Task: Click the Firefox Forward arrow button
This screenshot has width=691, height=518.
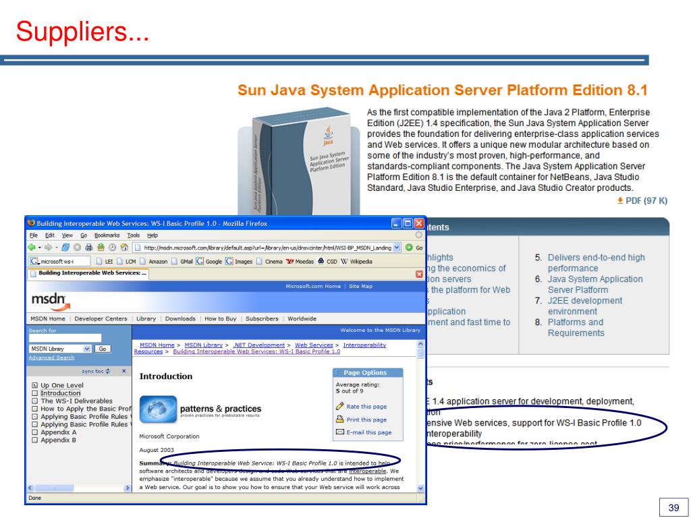Action: point(49,248)
